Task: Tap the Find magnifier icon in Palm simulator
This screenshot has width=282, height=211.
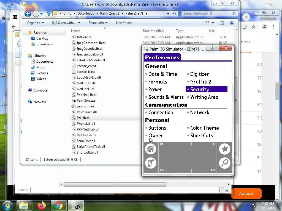Action: coord(225,163)
